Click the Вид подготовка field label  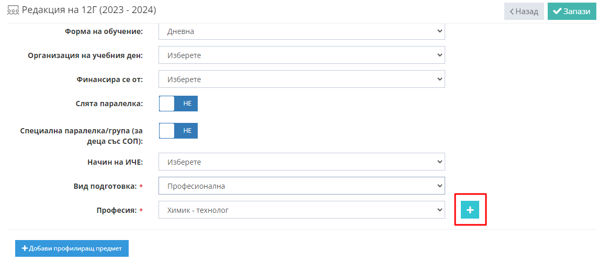[105, 186]
